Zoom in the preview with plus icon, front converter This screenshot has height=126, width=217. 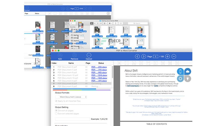(x=167, y=56)
